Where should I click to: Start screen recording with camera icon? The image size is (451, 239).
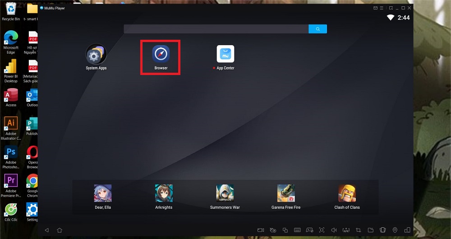click(x=261, y=230)
